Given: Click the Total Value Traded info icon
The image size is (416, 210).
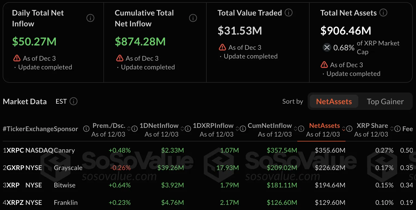Looking at the screenshot, I should click(x=288, y=13).
